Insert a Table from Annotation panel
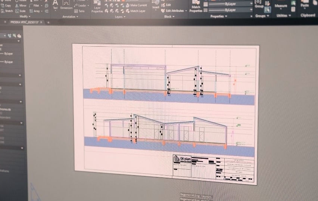This screenshot has height=201, width=318. (79, 11)
